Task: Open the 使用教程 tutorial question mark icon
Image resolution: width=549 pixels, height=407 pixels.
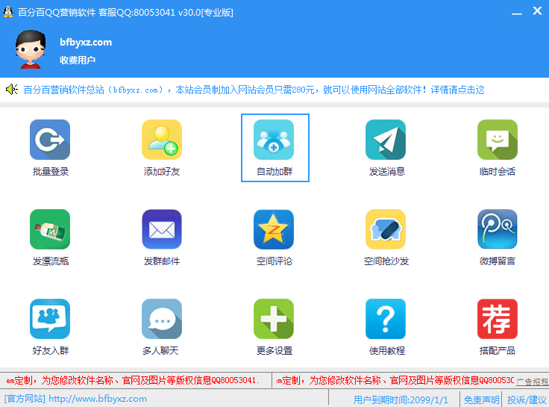Action: (x=386, y=319)
